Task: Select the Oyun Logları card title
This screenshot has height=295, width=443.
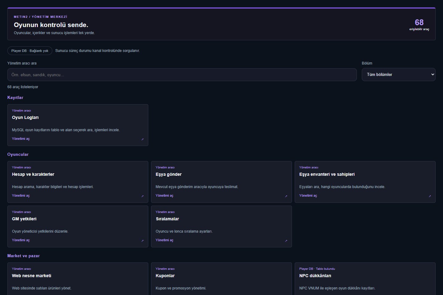Action: point(25,117)
